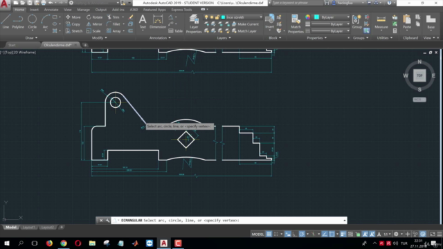
Task: Click the Trim tool
Action: [113, 17]
